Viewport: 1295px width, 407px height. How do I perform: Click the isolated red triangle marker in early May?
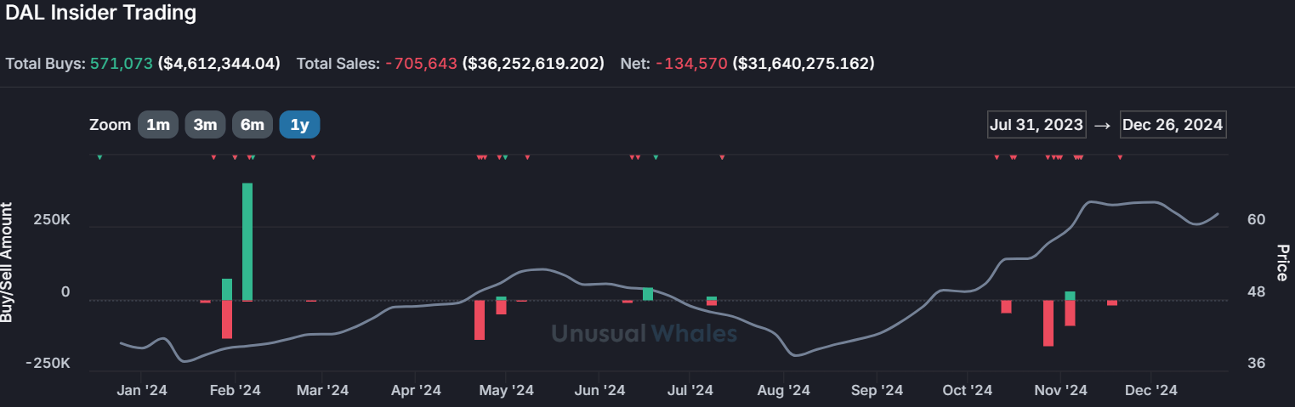(x=527, y=156)
